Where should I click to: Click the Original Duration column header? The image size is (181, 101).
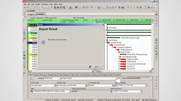[x=63, y=21]
